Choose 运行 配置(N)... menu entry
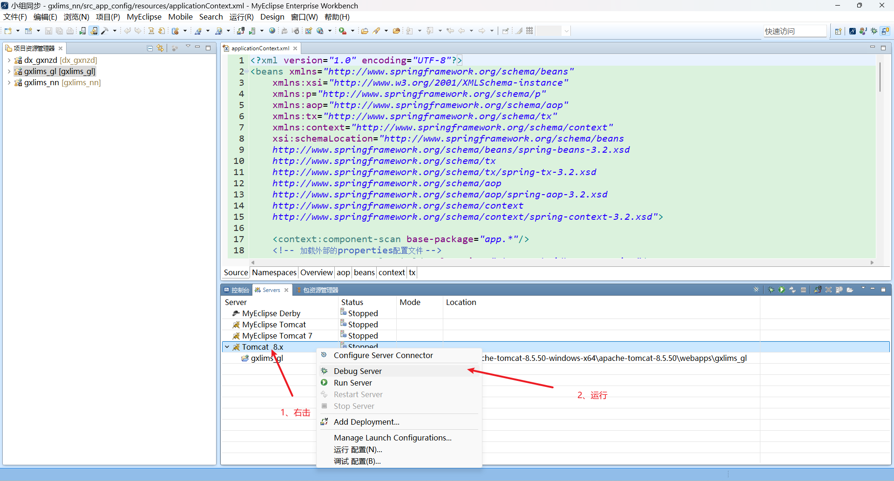The height and width of the screenshot is (481, 894). tap(399, 450)
